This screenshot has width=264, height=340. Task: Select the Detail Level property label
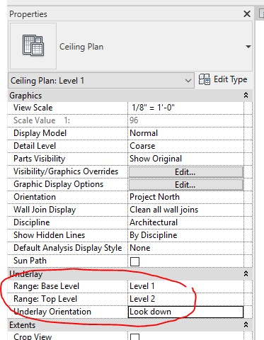point(35,146)
